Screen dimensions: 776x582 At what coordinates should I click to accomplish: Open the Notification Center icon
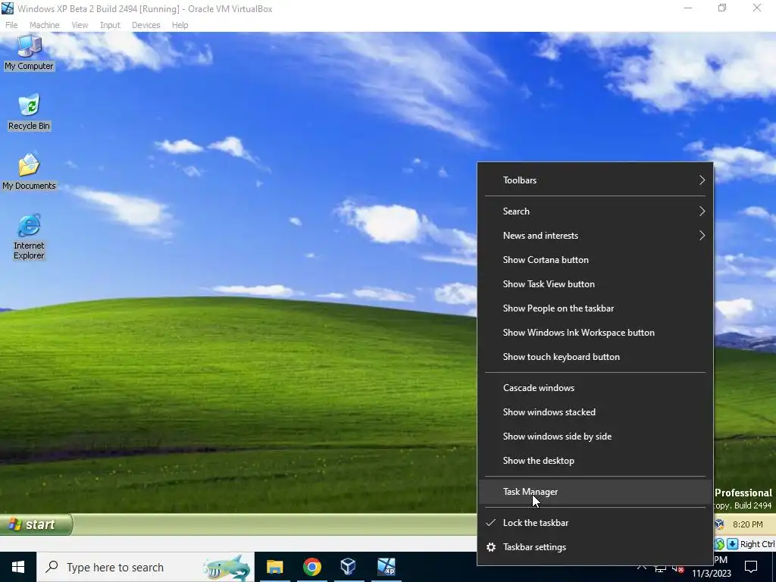pyautogui.click(x=751, y=567)
